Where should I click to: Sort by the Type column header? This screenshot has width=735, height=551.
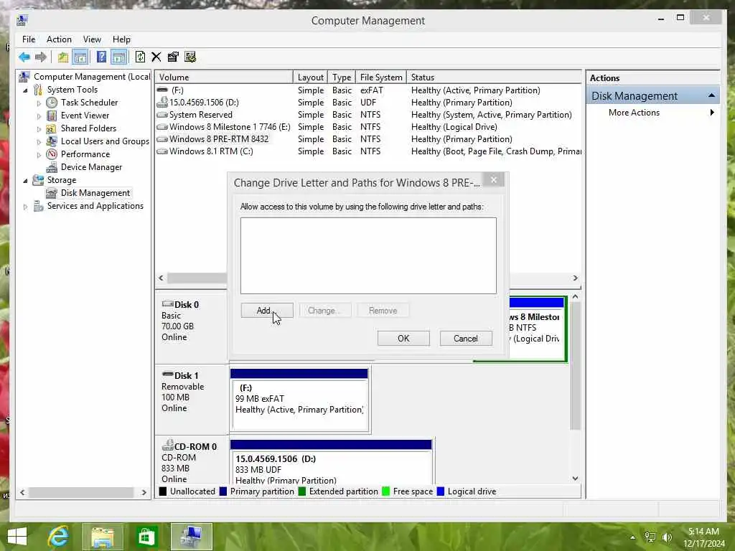pyautogui.click(x=342, y=77)
